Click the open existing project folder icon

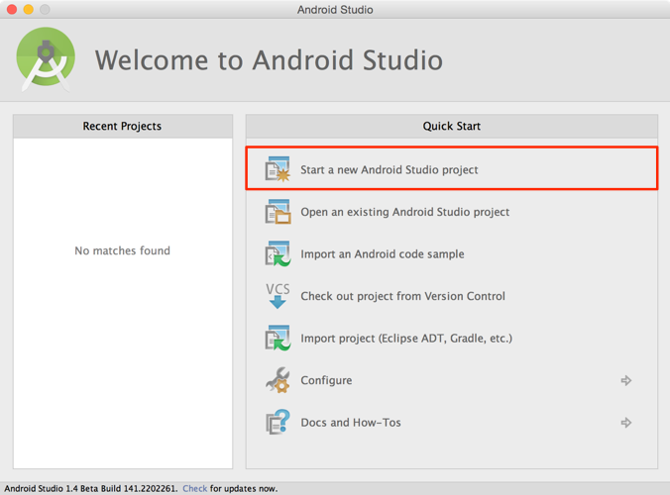click(278, 211)
